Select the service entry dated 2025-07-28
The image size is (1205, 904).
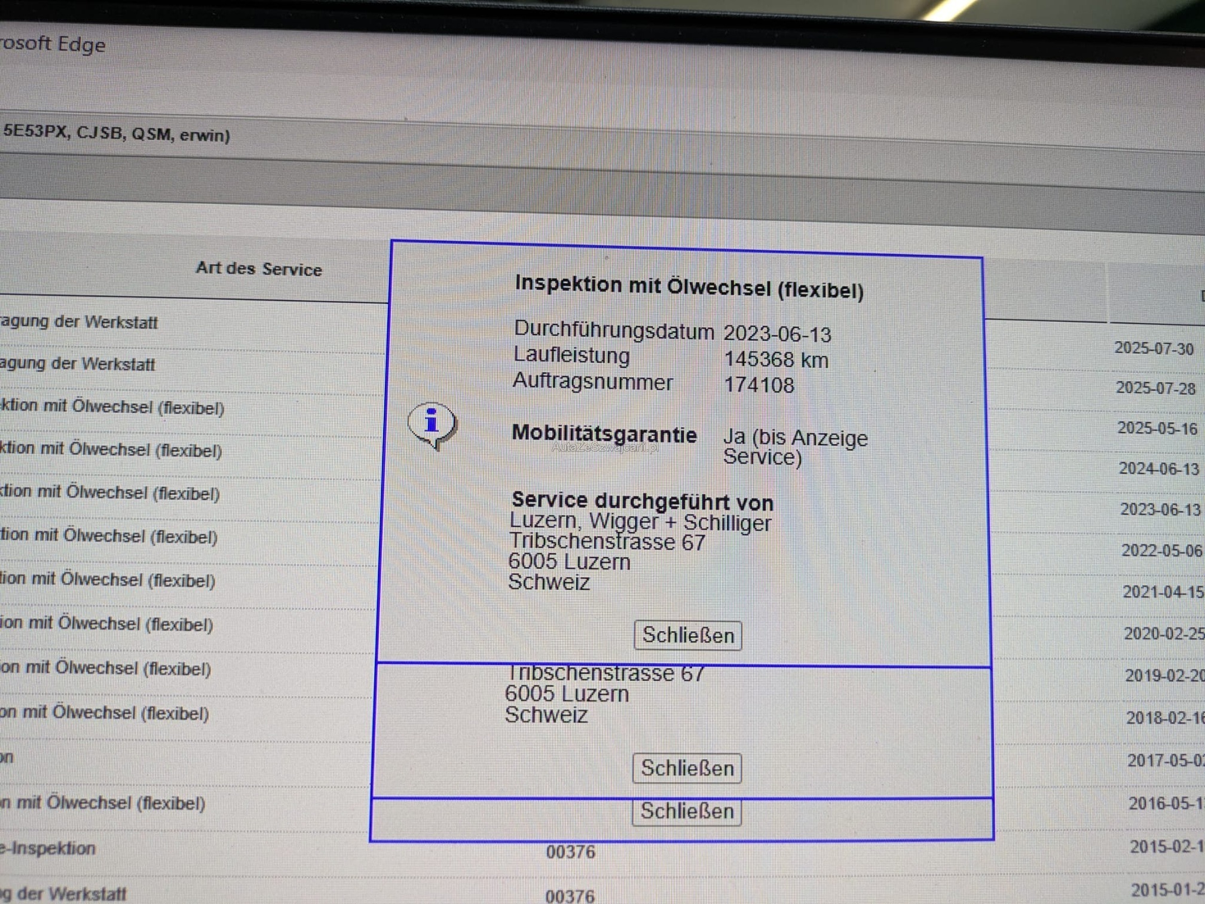(x=1155, y=388)
